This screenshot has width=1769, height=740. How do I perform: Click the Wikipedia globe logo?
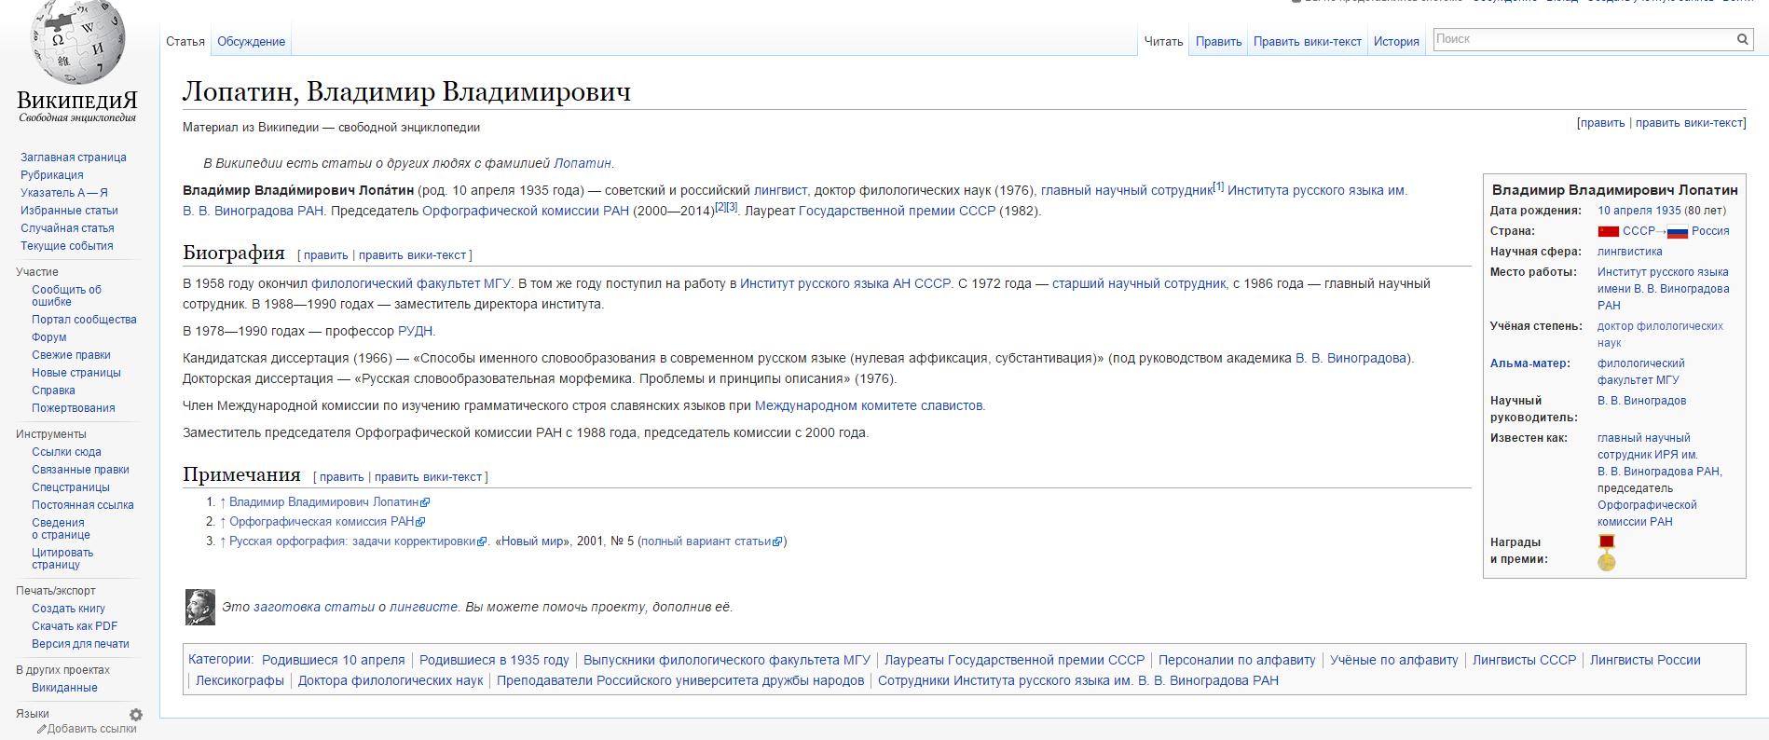click(77, 42)
